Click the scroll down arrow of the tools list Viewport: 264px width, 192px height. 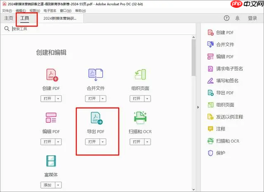[x=193, y=190]
